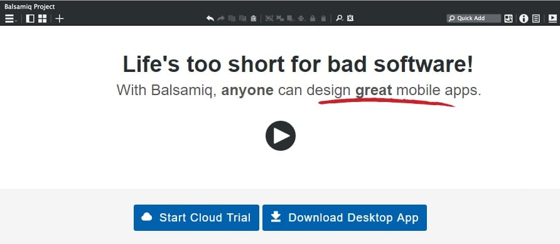The width and height of the screenshot is (560, 244).
Task: Add a new mockup with the plus icon
Action: tap(59, 19)
